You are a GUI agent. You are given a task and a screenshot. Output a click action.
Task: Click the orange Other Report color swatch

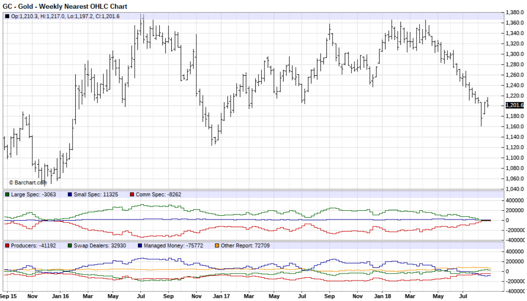coord(216,246)
